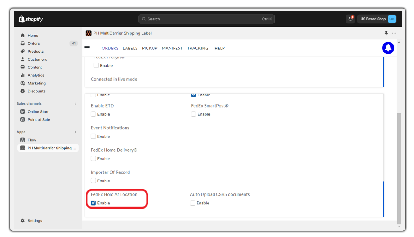Open the US Based Shop account menu
This screenshot has width=414, height=237.
[377, 19]
